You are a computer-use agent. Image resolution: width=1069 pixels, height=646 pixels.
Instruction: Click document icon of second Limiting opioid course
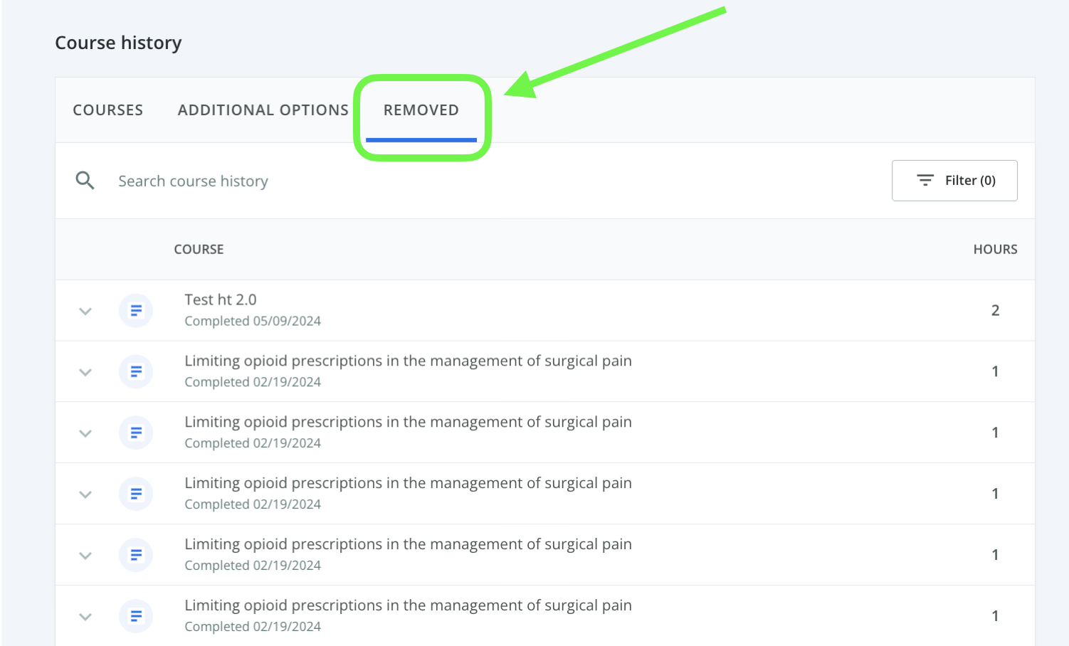tap(136, 433)
